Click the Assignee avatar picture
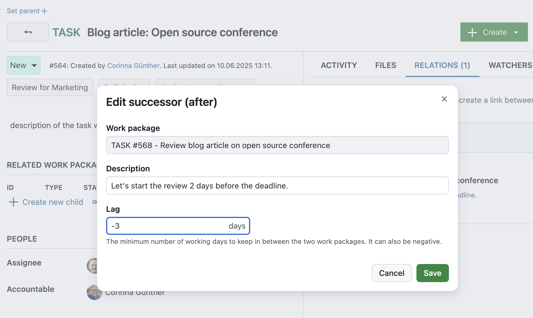The width and height of the screenshot is (533, 318). [x=92, y=265]
